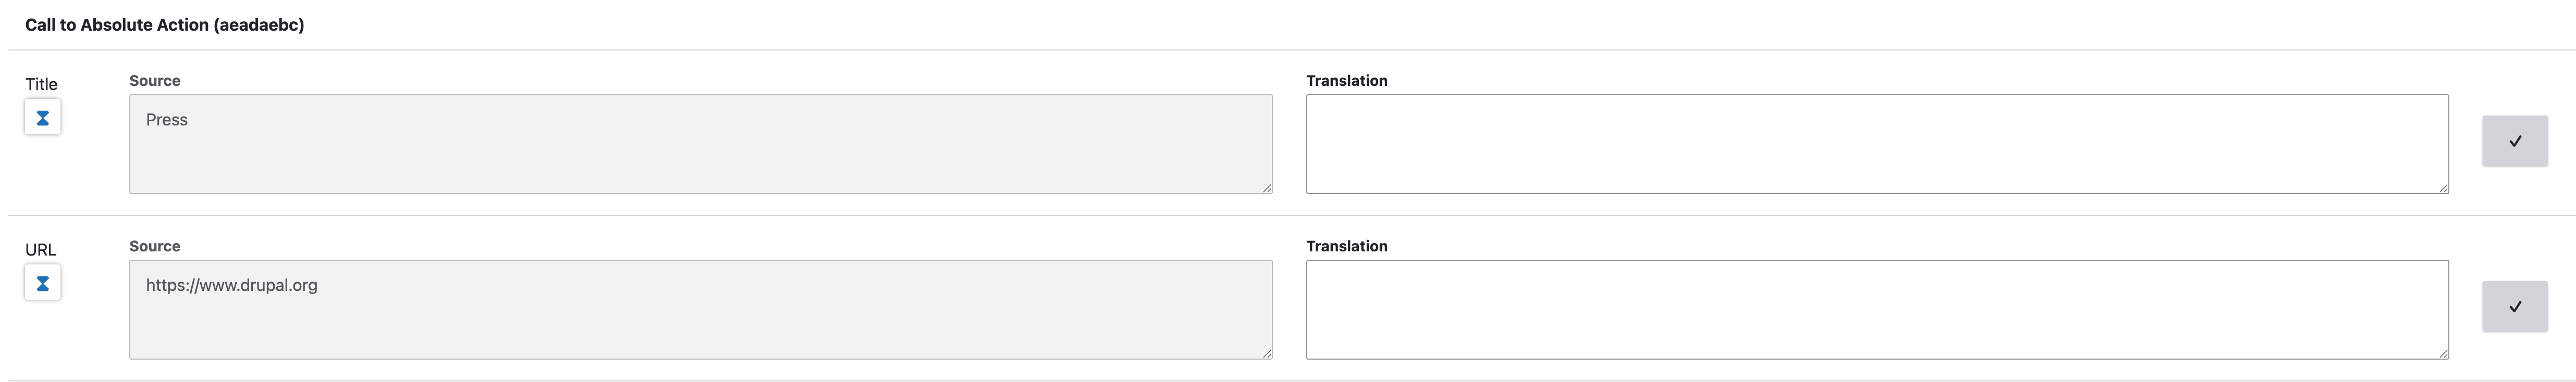Image resolution: width=2576 pixels, height=382 pixels.
Task: Click the Title field label
Action: pos(41,84)
